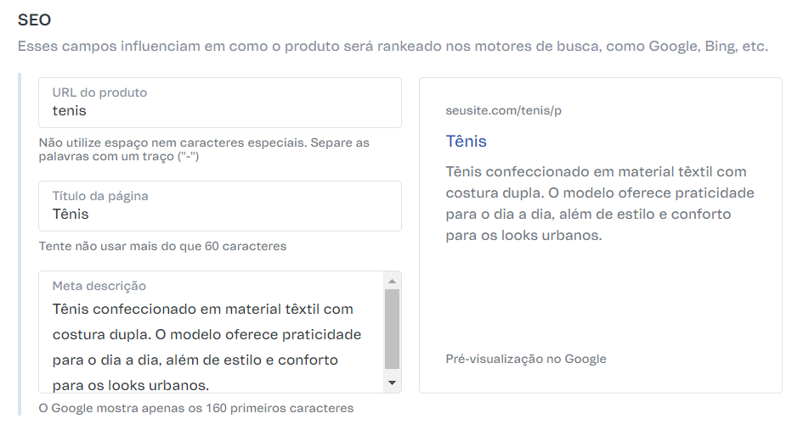Click the Título da página field label
Image resolution: width=803 pixels, height=430 pixels.
(x=100, y=196)
